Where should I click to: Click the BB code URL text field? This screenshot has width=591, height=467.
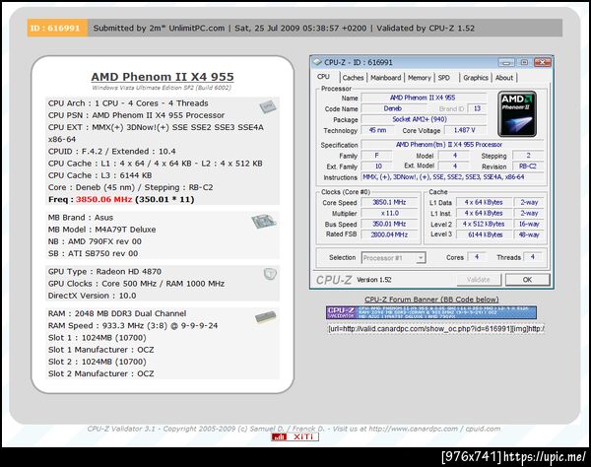pyautogui.click(x=436, y=329)
